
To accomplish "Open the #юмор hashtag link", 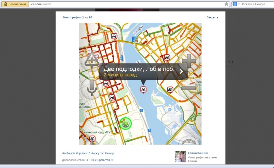I will tap(109, 153).
